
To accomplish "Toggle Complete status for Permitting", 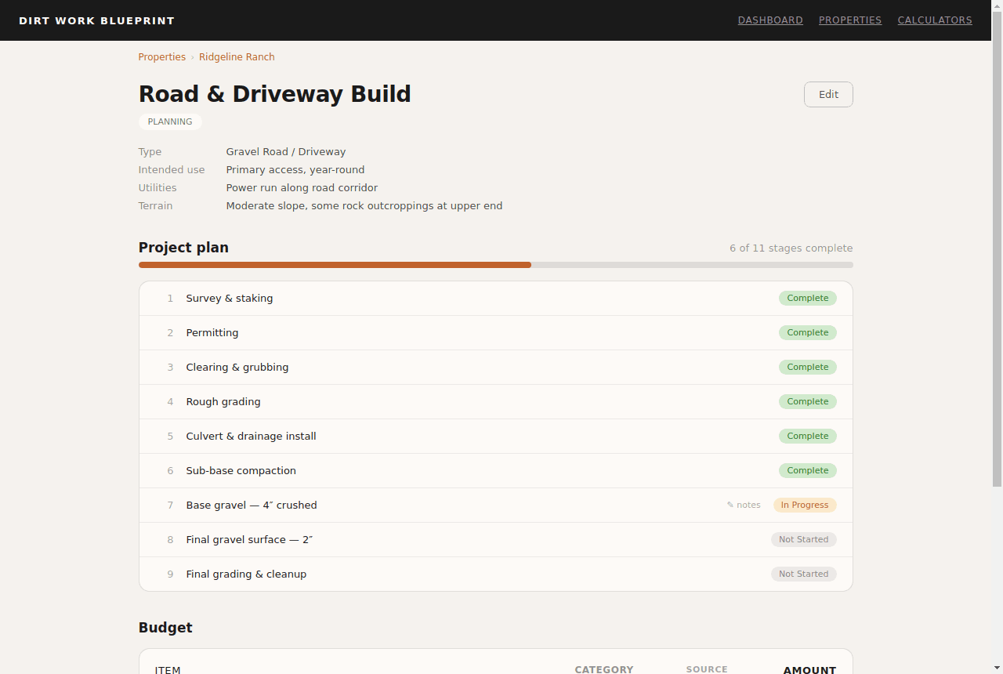I will tap(808, 333).
